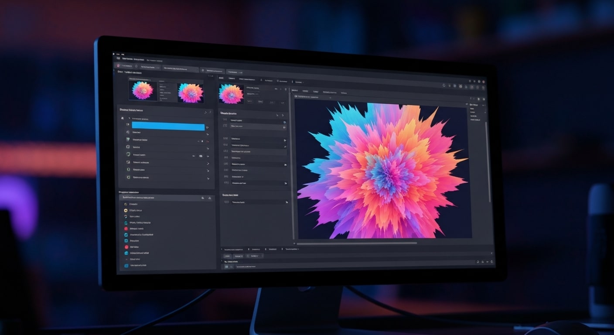Screen dimensions: 614x335
Task: Expand the chevron on the topmost left-panel row
Action: (208, 134)
